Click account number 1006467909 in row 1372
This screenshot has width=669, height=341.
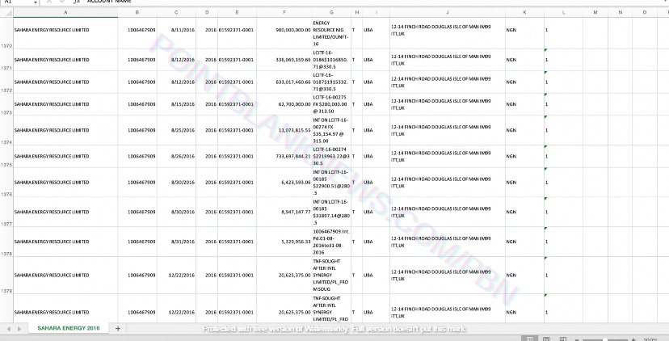pos(137,82)
